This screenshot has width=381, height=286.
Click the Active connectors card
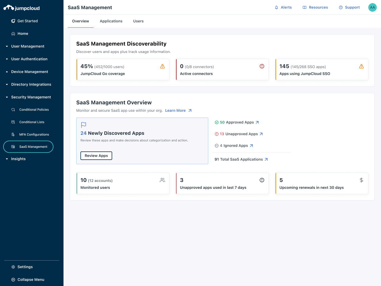[x=222, y=69]
